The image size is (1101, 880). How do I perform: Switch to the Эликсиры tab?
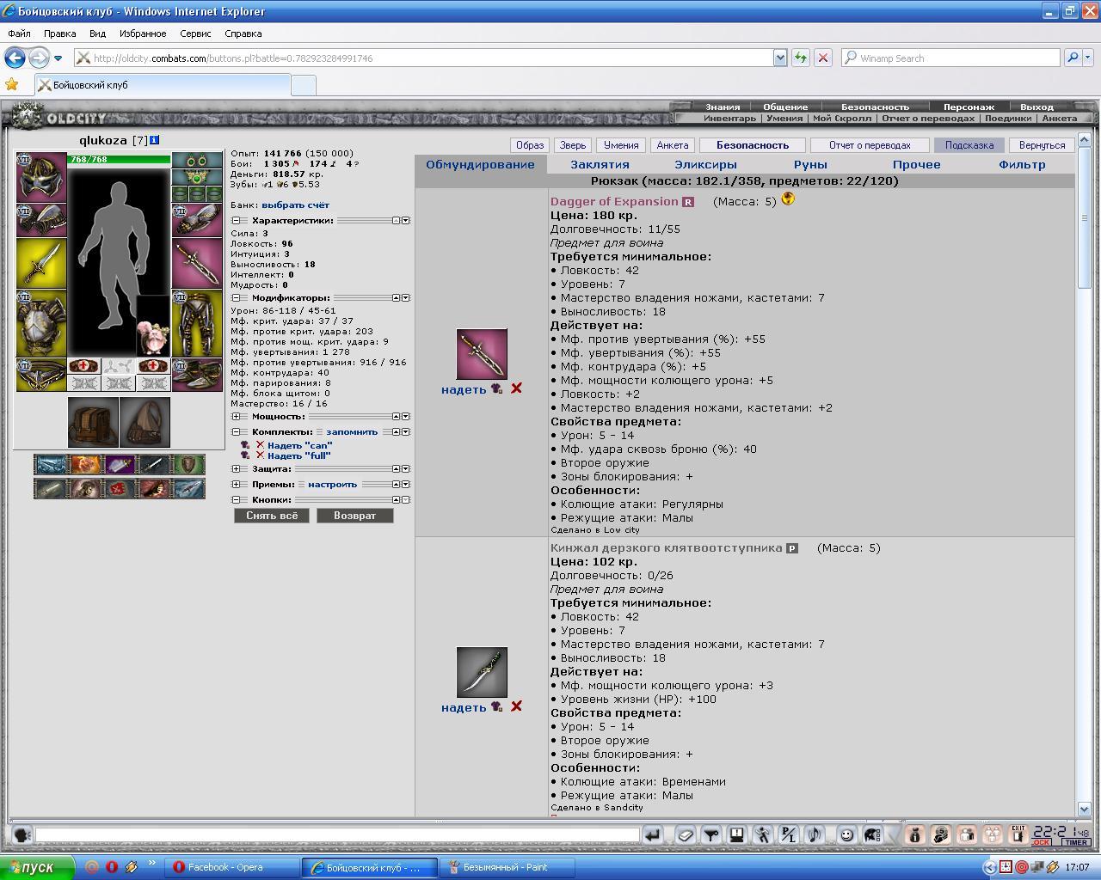tap(705, 164)
